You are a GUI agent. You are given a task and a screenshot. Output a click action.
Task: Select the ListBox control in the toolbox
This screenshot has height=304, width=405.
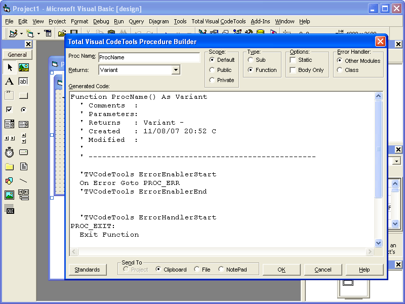click(x=23, y=124)
